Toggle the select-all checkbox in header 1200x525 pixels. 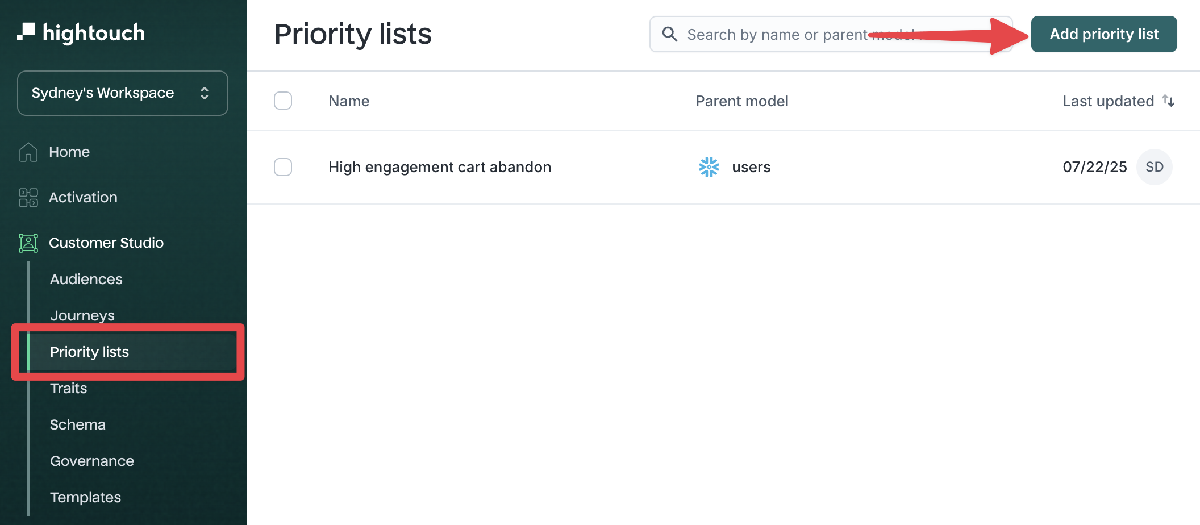coord(283,101)
